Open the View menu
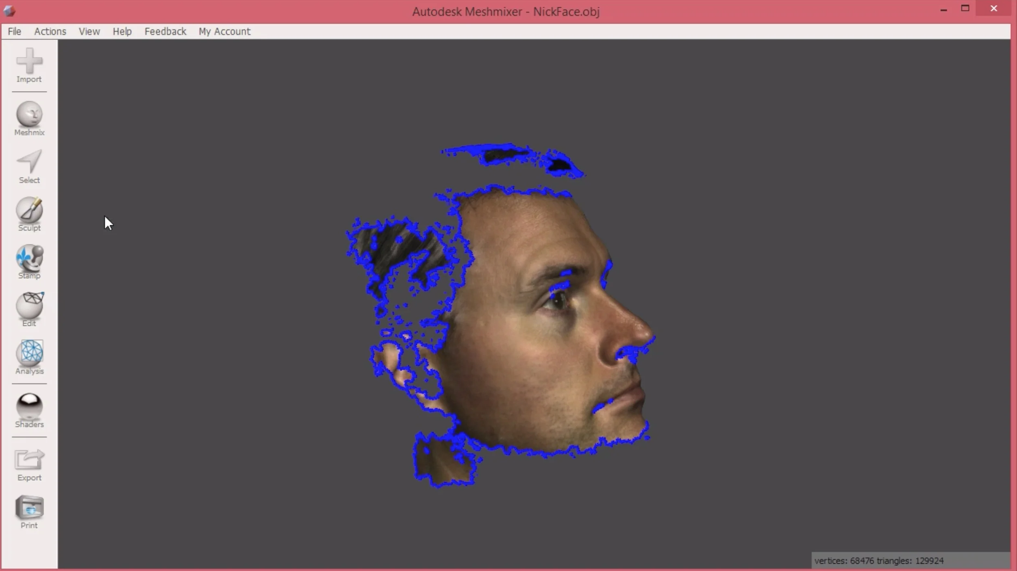Screen dimensions: 1017x571 tap(89, 31)
